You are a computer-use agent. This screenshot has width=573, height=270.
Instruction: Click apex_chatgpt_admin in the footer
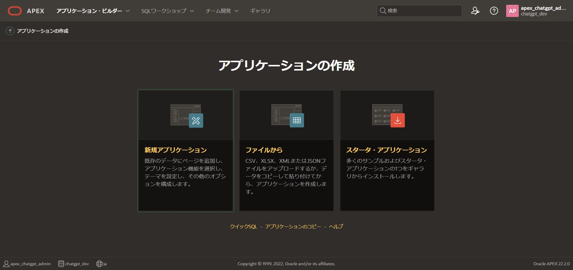click(30, 264)
